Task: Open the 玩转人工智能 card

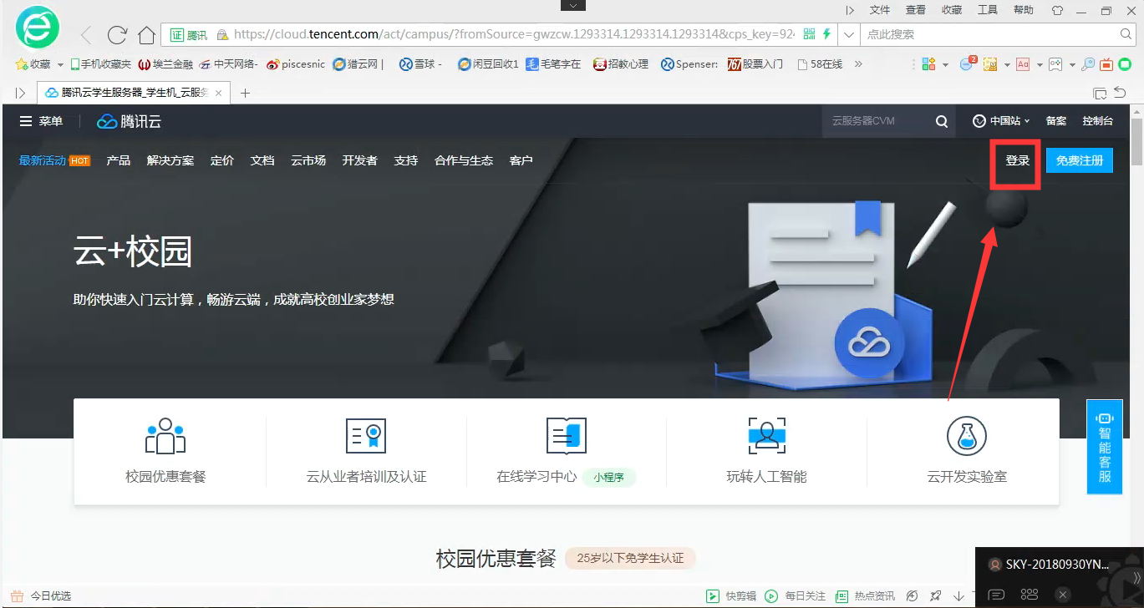Action: tap(766, 451)
